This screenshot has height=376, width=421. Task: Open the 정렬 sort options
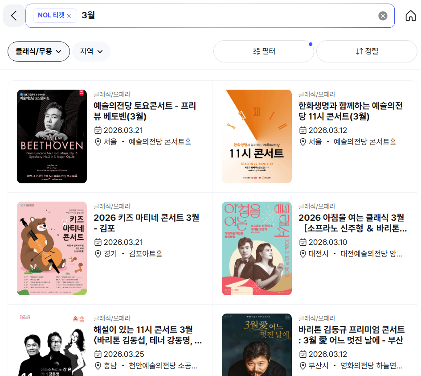367,51
